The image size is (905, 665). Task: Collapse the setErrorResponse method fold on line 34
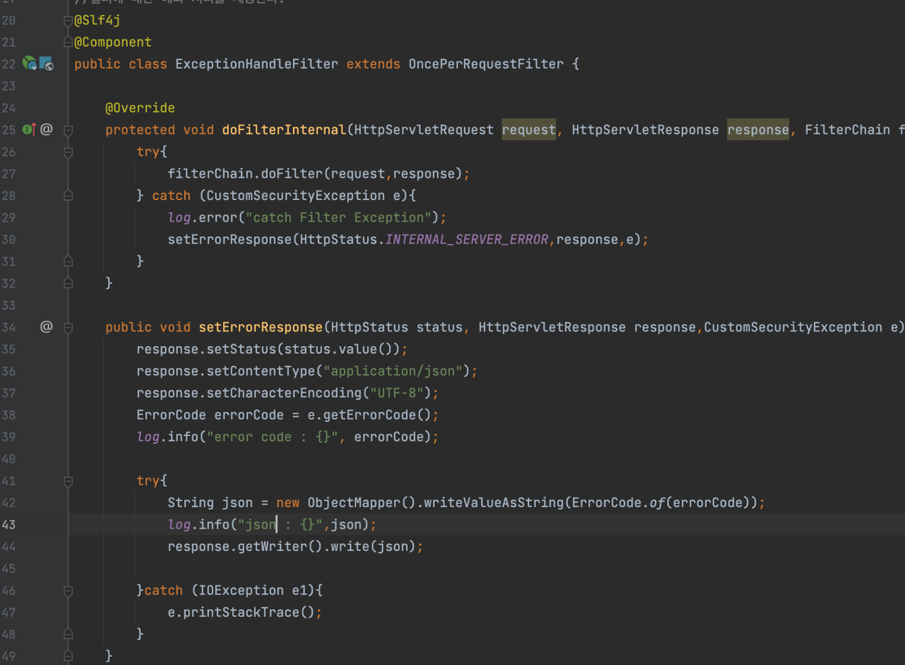pos(68,328)
